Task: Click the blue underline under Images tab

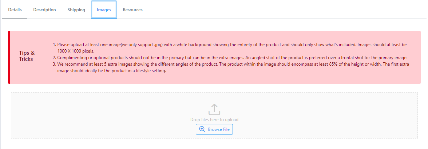Action: [x=104, y=19]
